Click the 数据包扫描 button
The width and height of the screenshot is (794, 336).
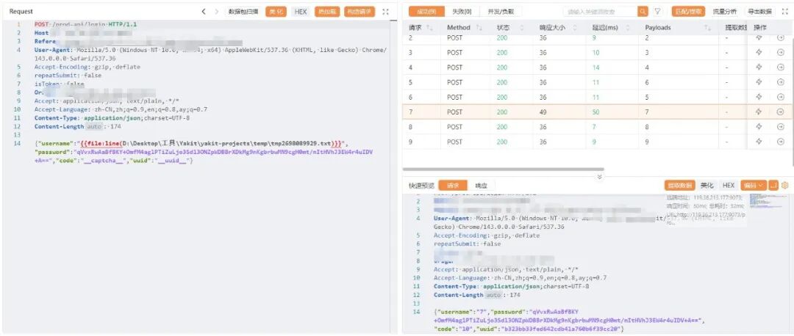(243, 12)
